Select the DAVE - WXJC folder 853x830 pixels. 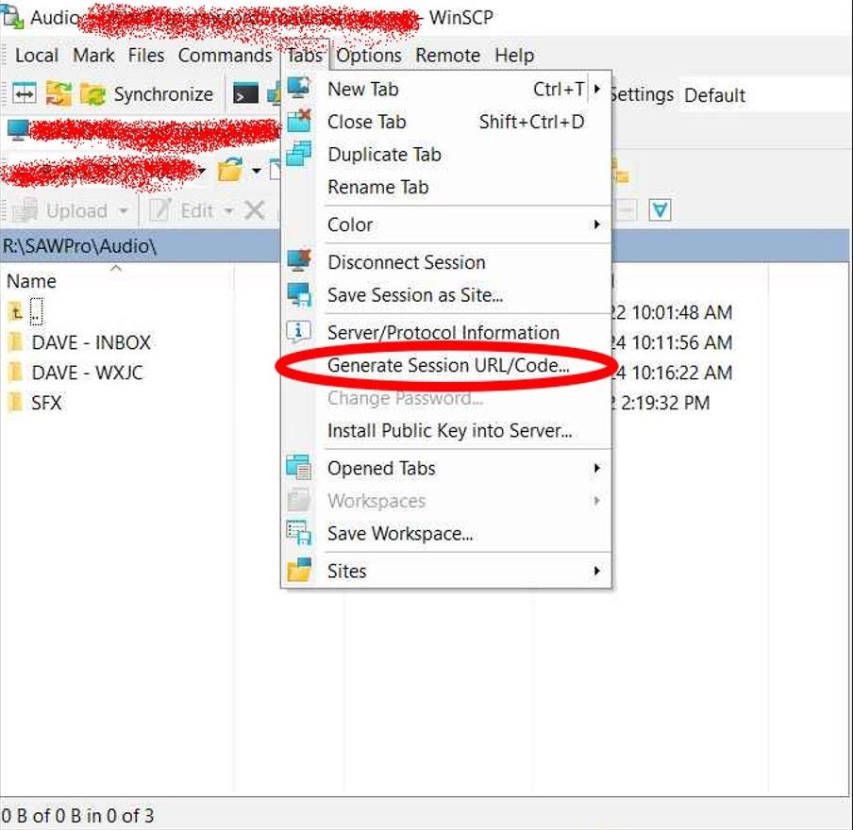click(76, 373)
